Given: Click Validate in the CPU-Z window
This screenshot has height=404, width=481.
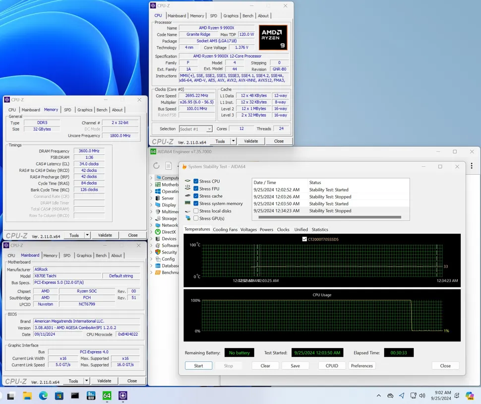Looking at the screenshot, I should coord(250,141).
